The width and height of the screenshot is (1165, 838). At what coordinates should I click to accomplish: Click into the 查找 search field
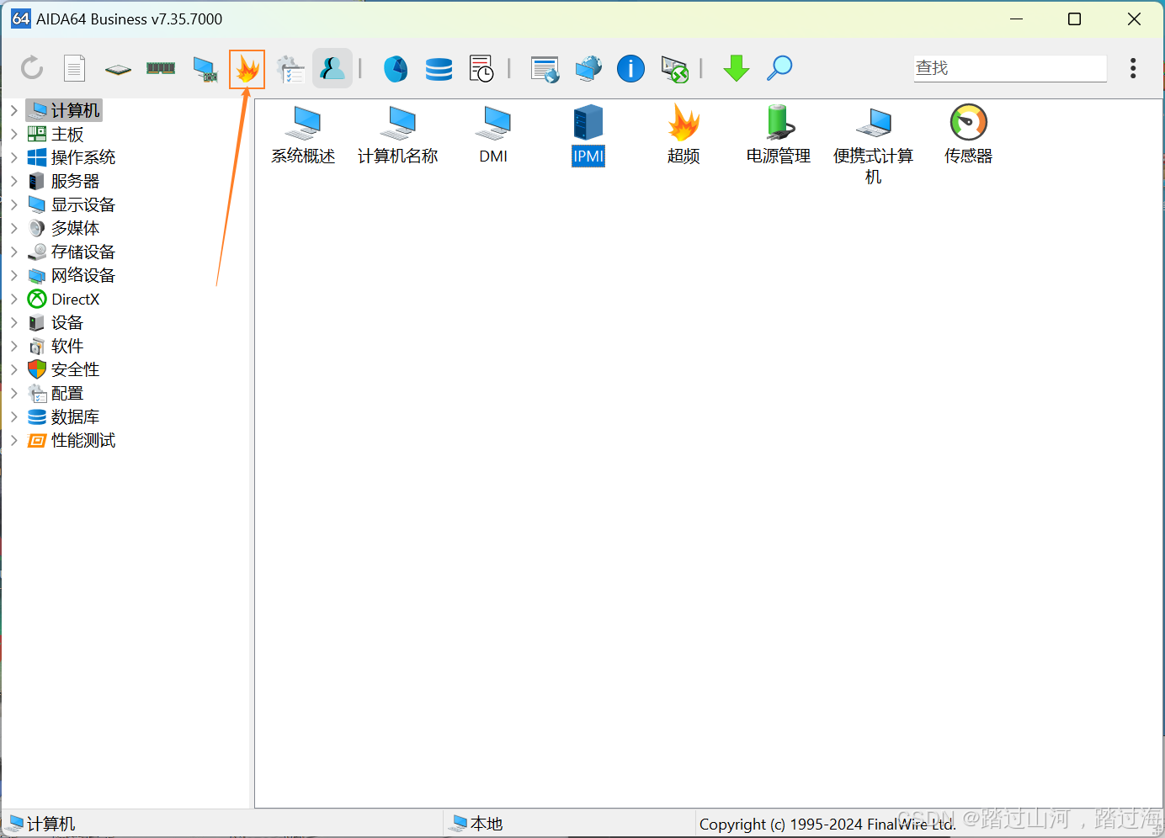tap(1010, 68)
